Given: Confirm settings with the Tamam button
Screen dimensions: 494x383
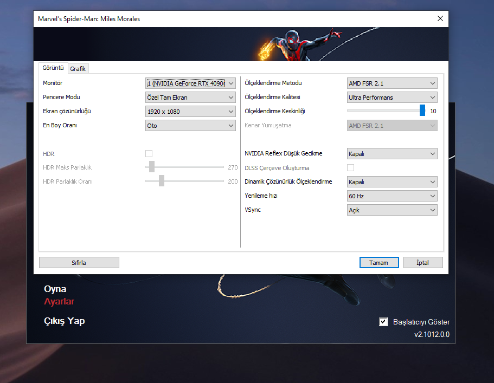Looking at the screenshot, I should [379, 263].
